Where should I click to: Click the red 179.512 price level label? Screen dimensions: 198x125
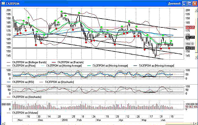coord(190,27)
